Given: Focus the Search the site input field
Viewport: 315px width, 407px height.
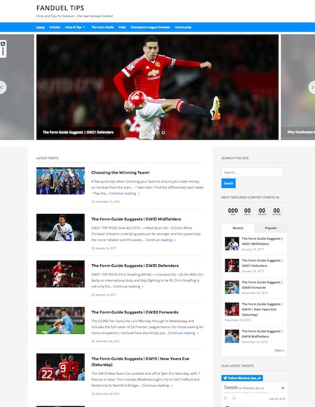Looking at the screenshot, I should 252,172.
